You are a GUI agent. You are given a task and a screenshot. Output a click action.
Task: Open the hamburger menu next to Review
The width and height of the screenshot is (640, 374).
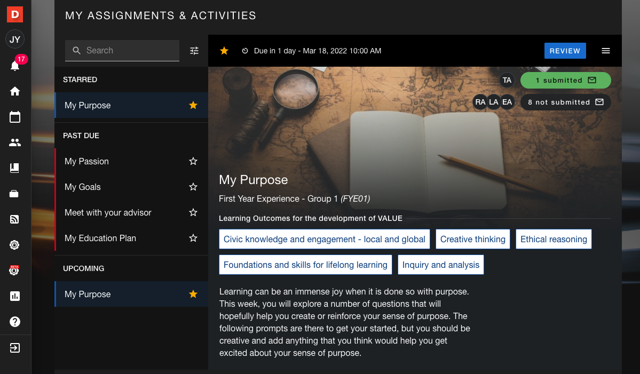click(x=606, y=51)
